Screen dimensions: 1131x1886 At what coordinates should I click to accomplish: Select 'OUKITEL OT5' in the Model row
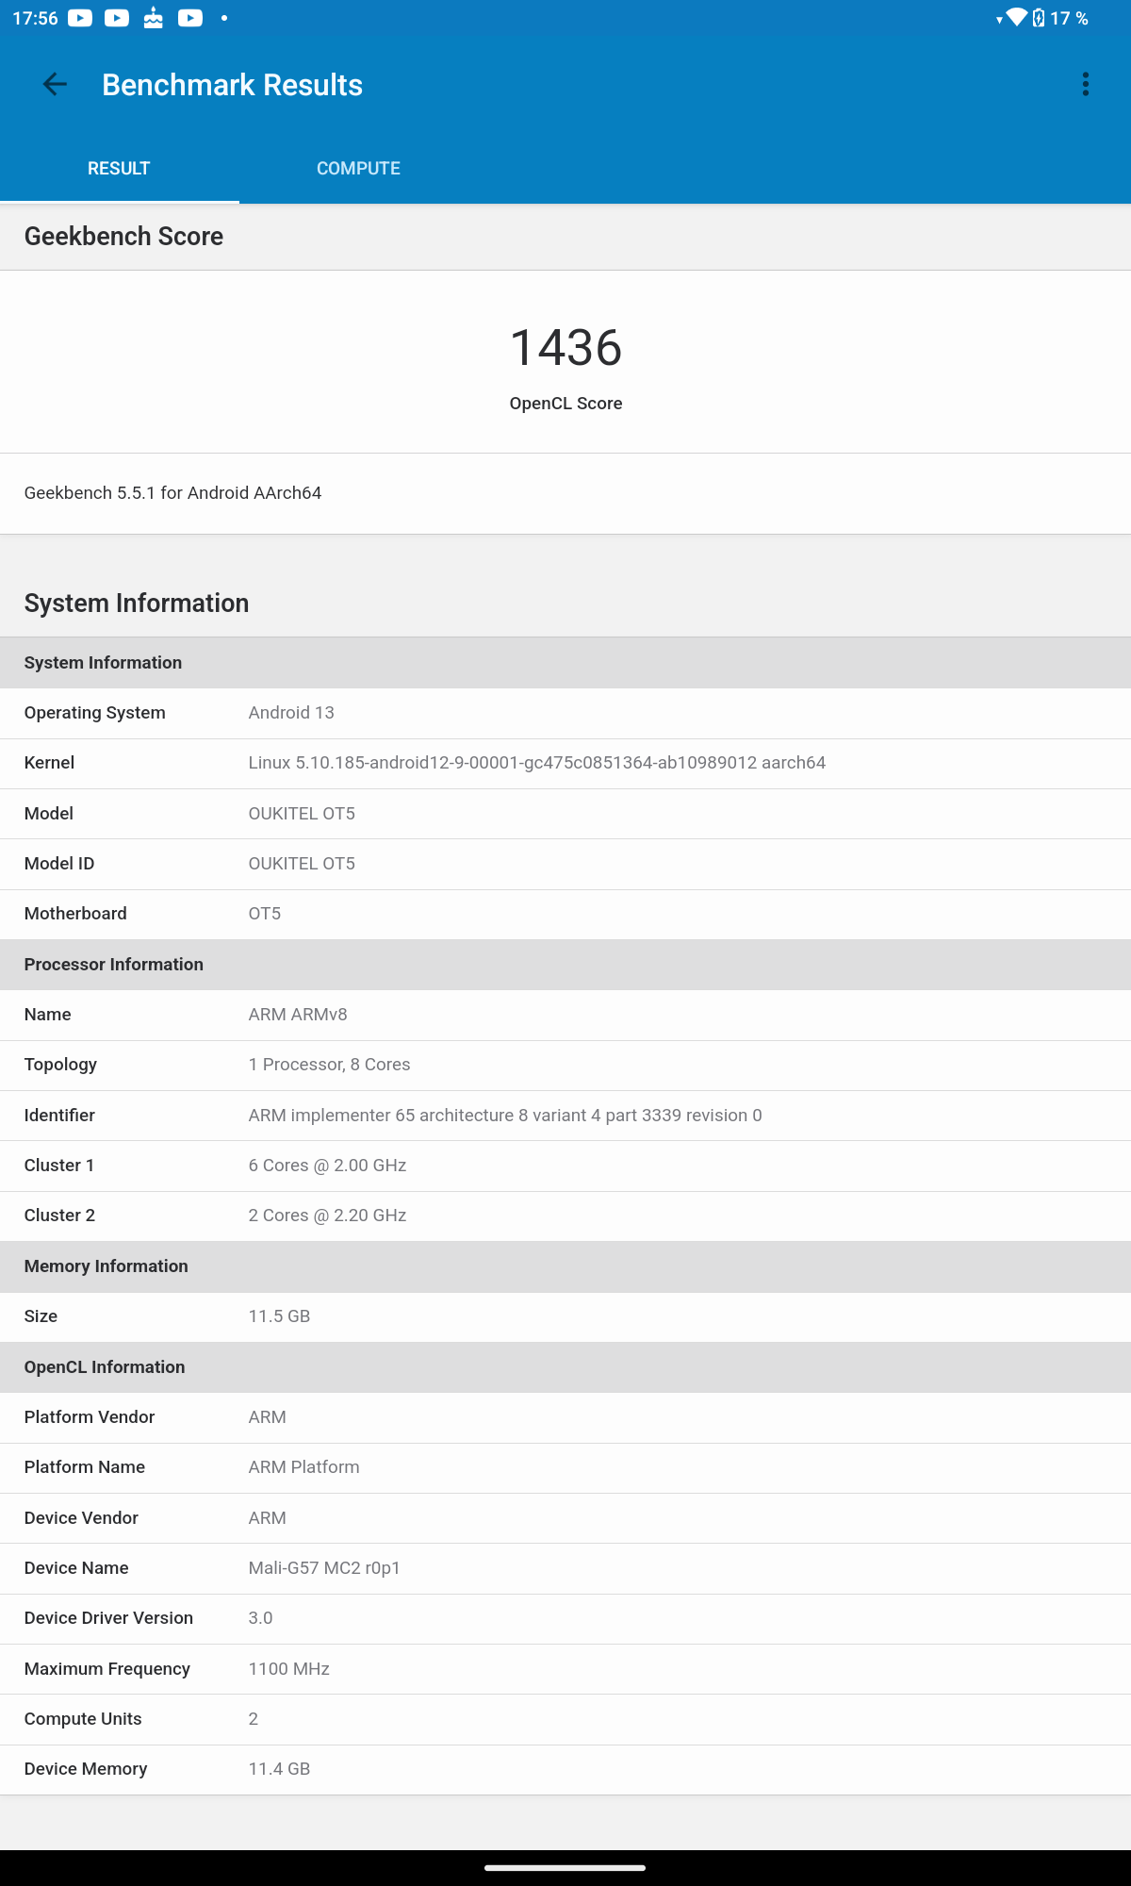pyautogui.click(x=302, y=814)
